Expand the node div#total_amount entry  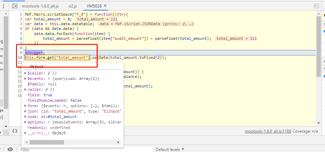tap(26, 117)
